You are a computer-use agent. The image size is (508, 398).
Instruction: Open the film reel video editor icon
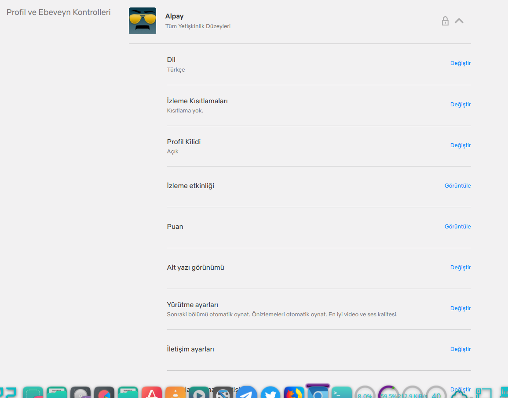tap(223, 392)
